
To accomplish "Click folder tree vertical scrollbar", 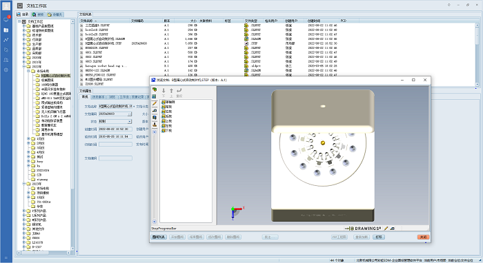I will click(72, 135).
